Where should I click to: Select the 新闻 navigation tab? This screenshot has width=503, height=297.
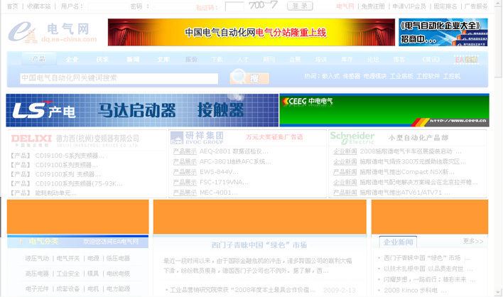(133, 60)
